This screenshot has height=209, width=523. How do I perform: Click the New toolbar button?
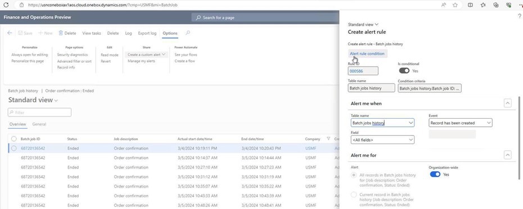46,33
